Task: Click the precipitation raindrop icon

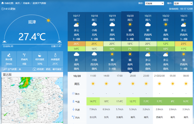Action: click(x=9, y=55)
